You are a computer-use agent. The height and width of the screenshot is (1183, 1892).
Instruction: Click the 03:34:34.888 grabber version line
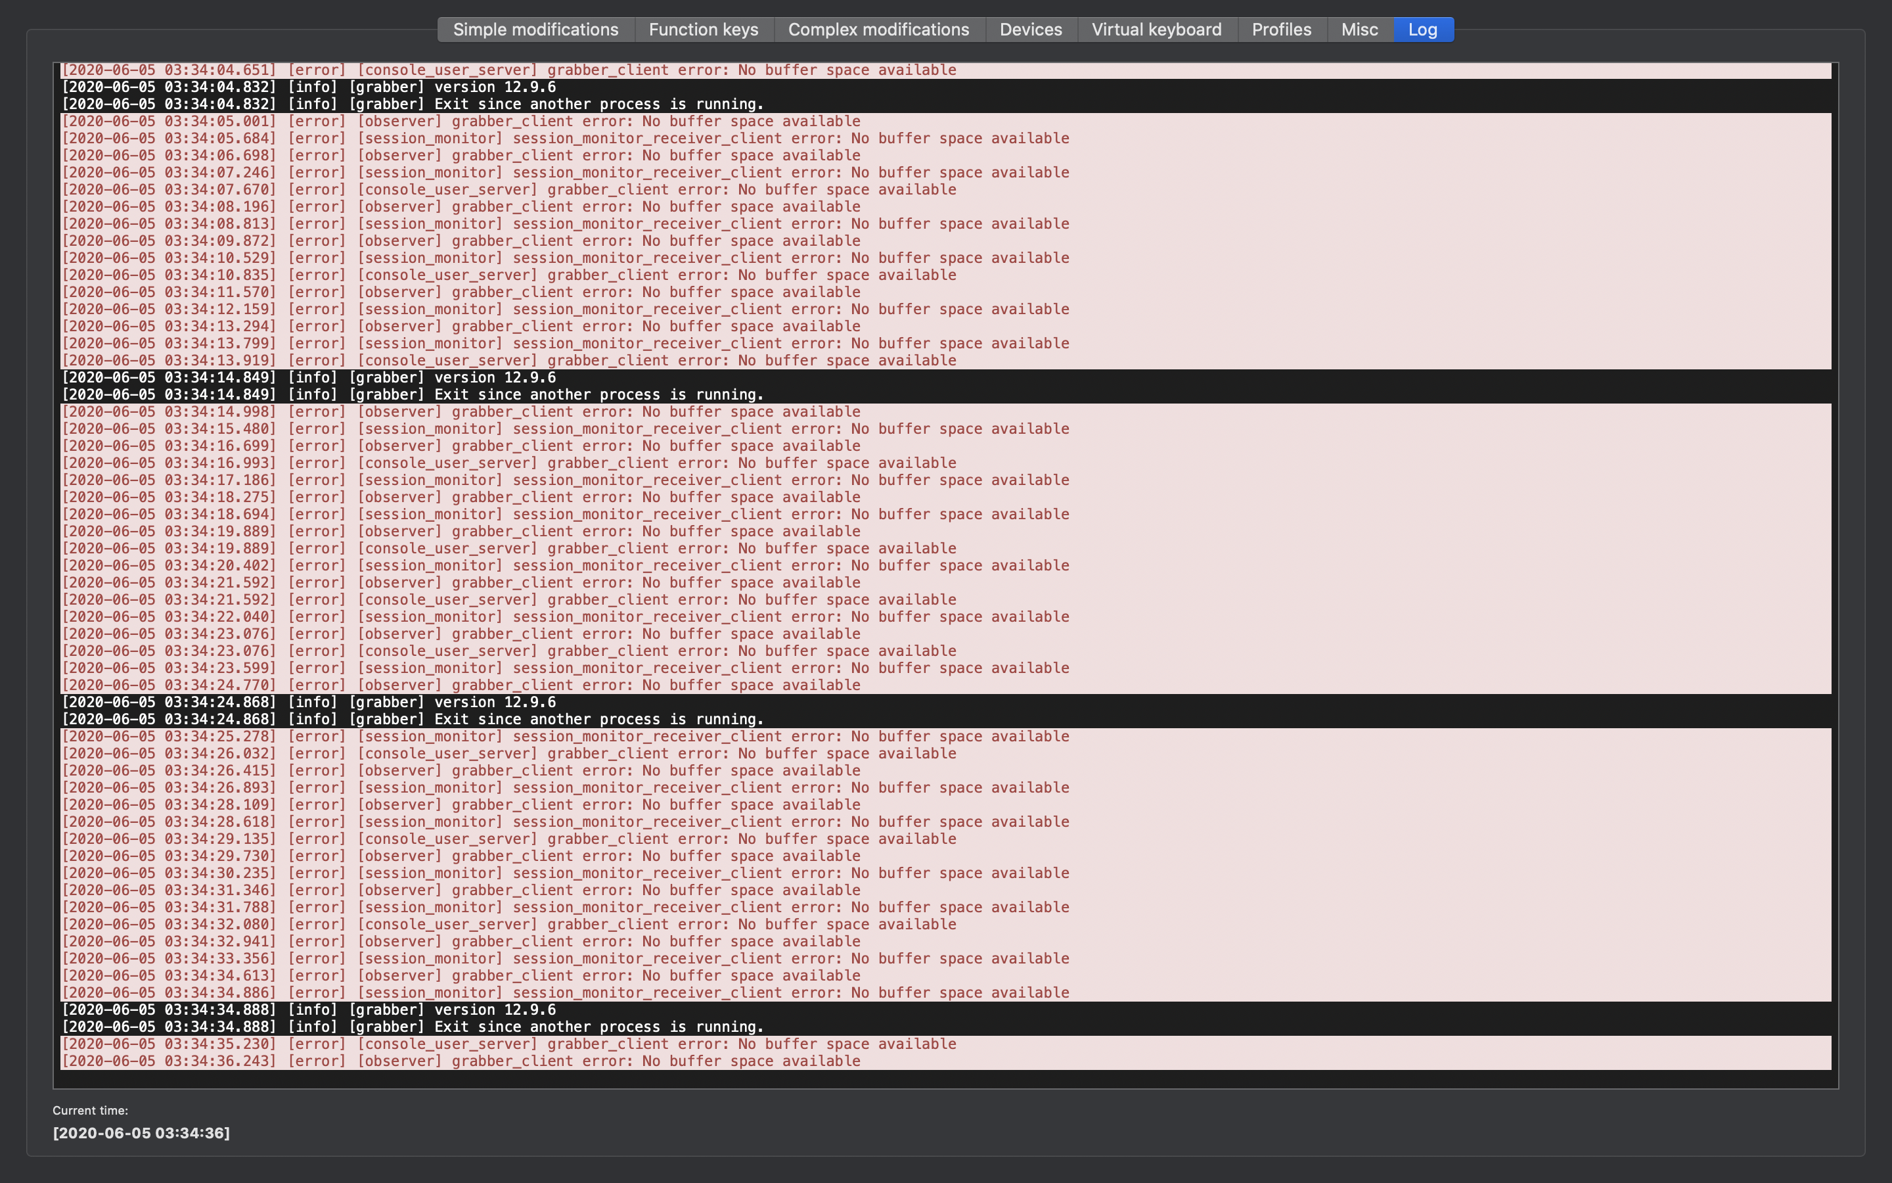pos(309,1009)
